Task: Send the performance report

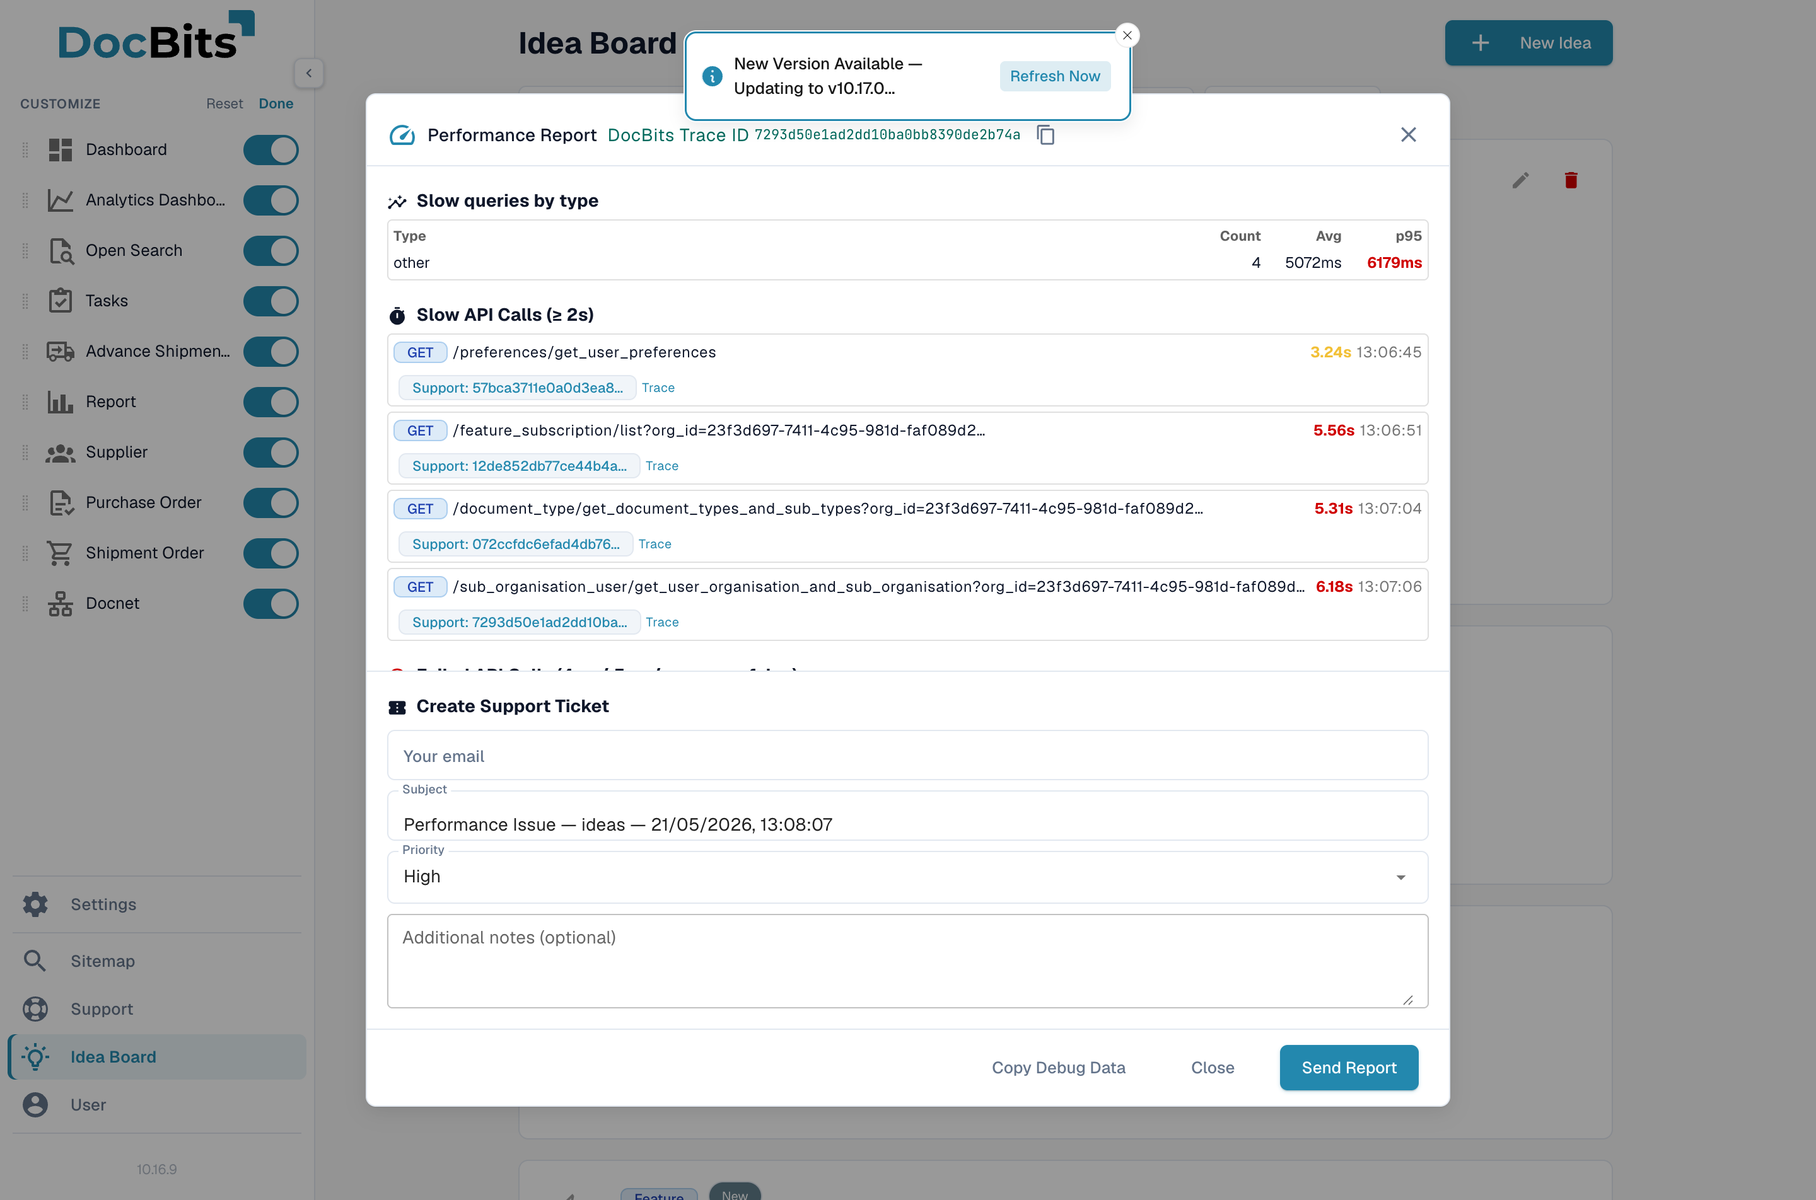Action: 1348,1068
